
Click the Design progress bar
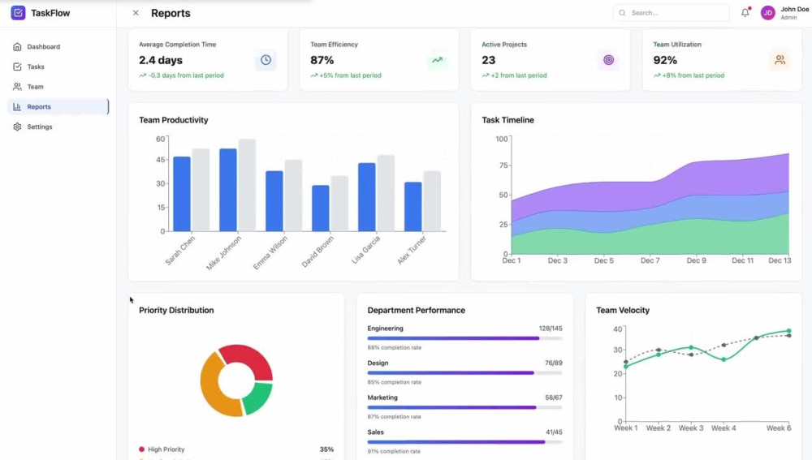click(x=464, y=373)
